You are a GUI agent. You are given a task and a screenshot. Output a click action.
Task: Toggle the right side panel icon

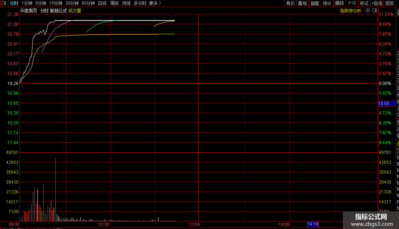click(375, 11)
